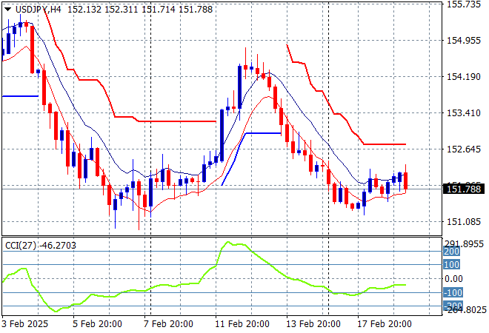Select the 154.190 price level label
The image size is (489, 333).
tap(467, 77)
